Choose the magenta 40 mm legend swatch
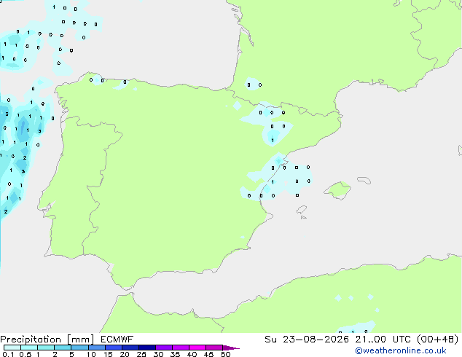Viewport: 462px width, 357px height. point(197,348)
